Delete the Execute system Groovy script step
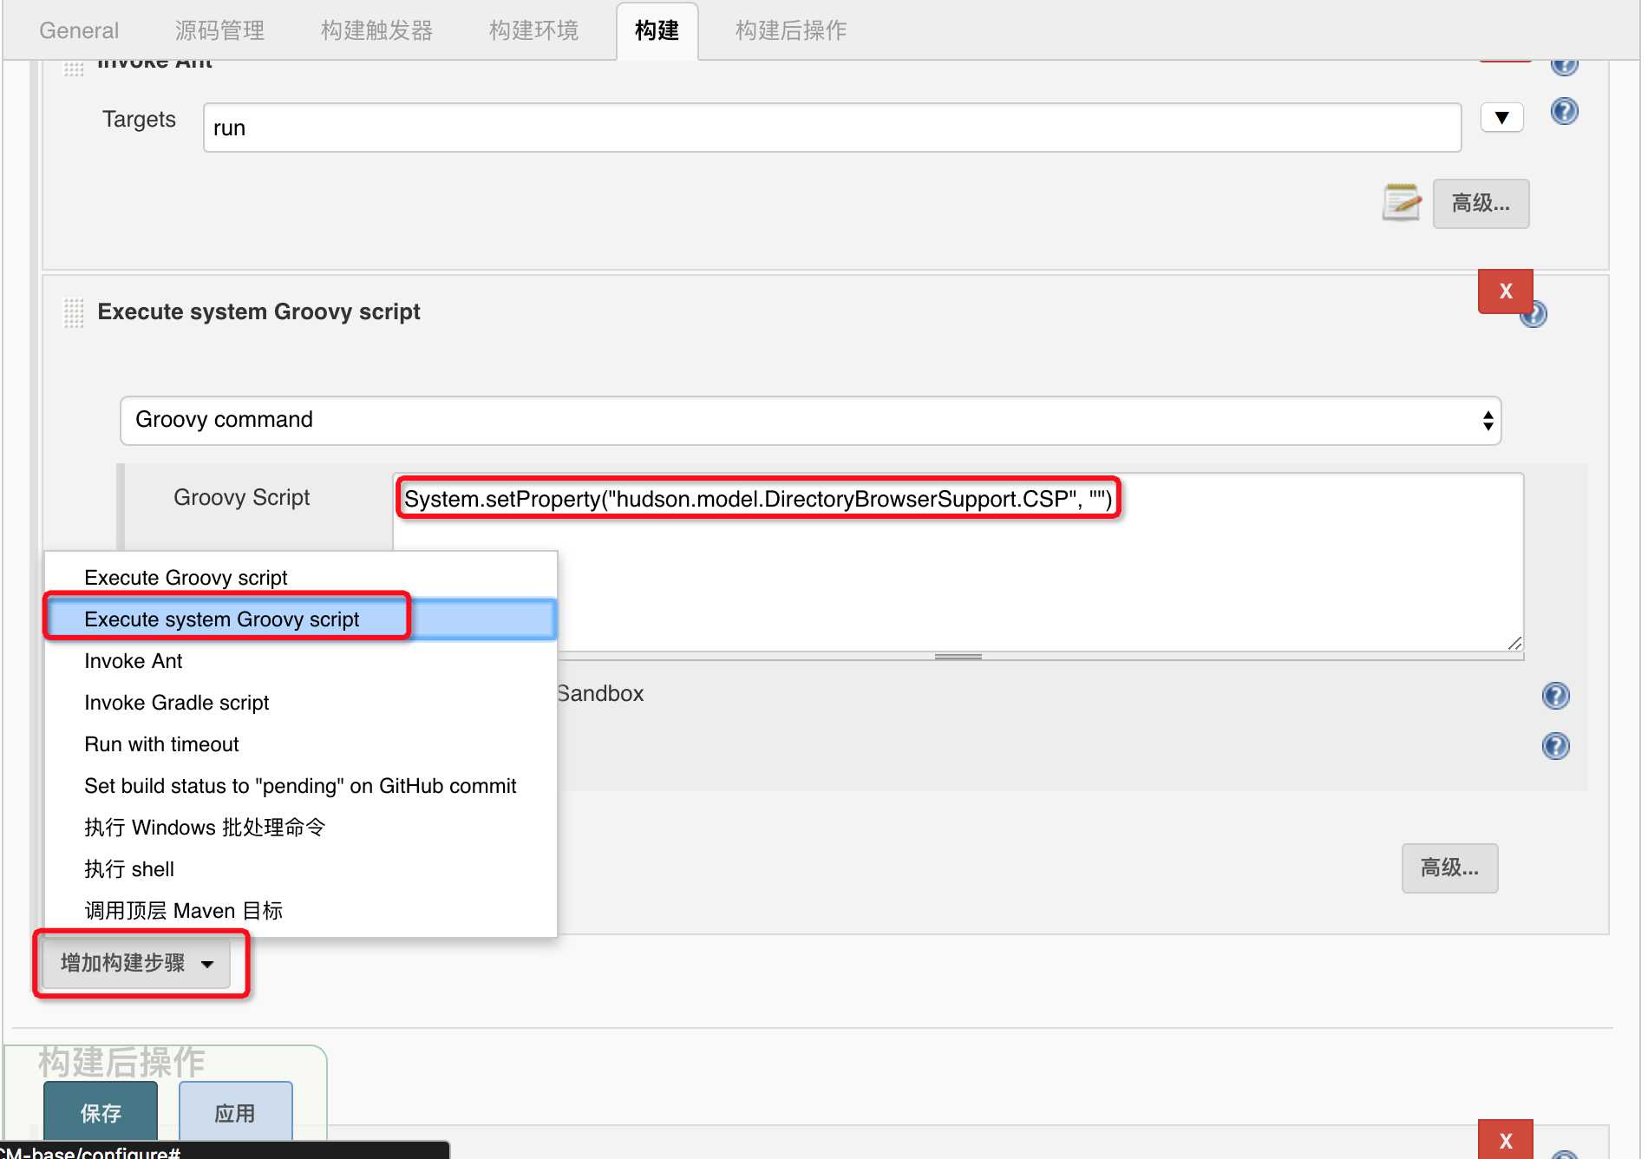The width and height of the screenshot is (1648, 1159). click(1505, 291)
